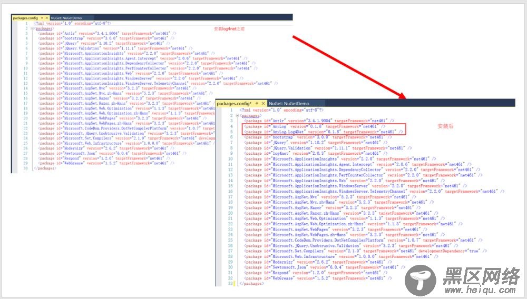Click ApplicationInsights.Web package on line 14 of packages.config*
The height and width of the screenshot is (299, 527).
344,181
